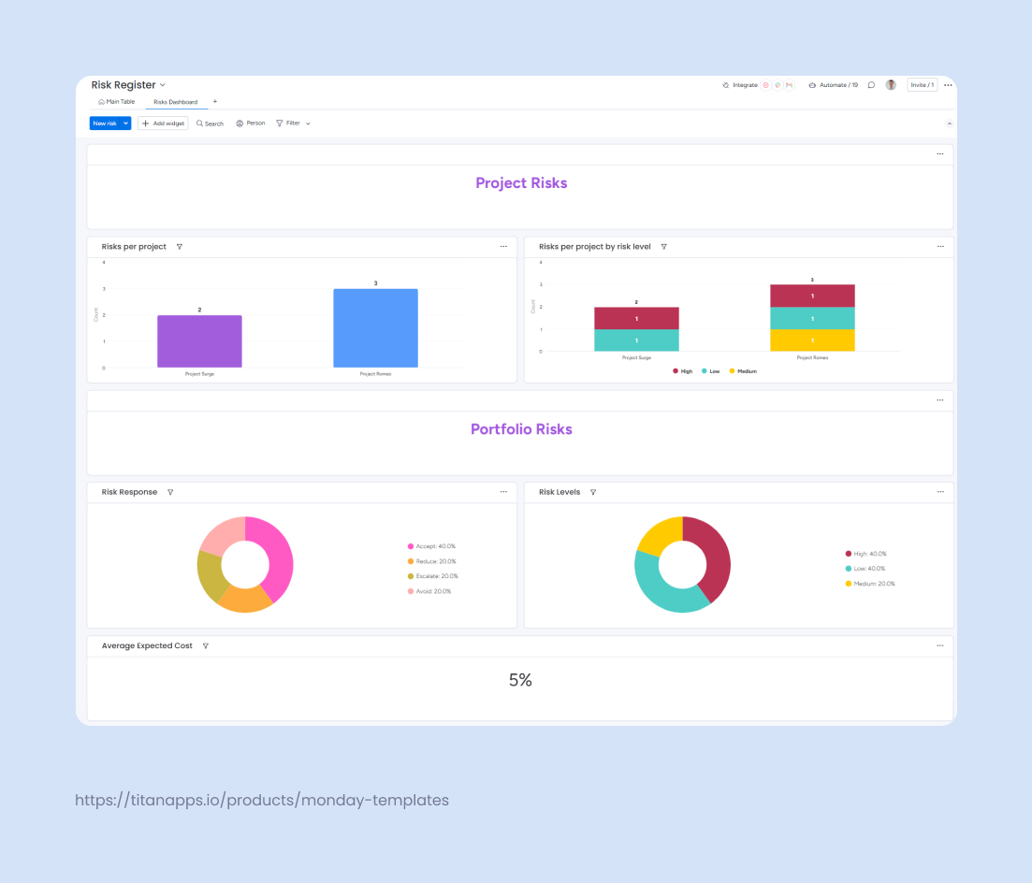Image resolution: width=1032 pixels, height=883 pixels.
Task: Open the notifications bell icon
Action: (x=870, y=84)
